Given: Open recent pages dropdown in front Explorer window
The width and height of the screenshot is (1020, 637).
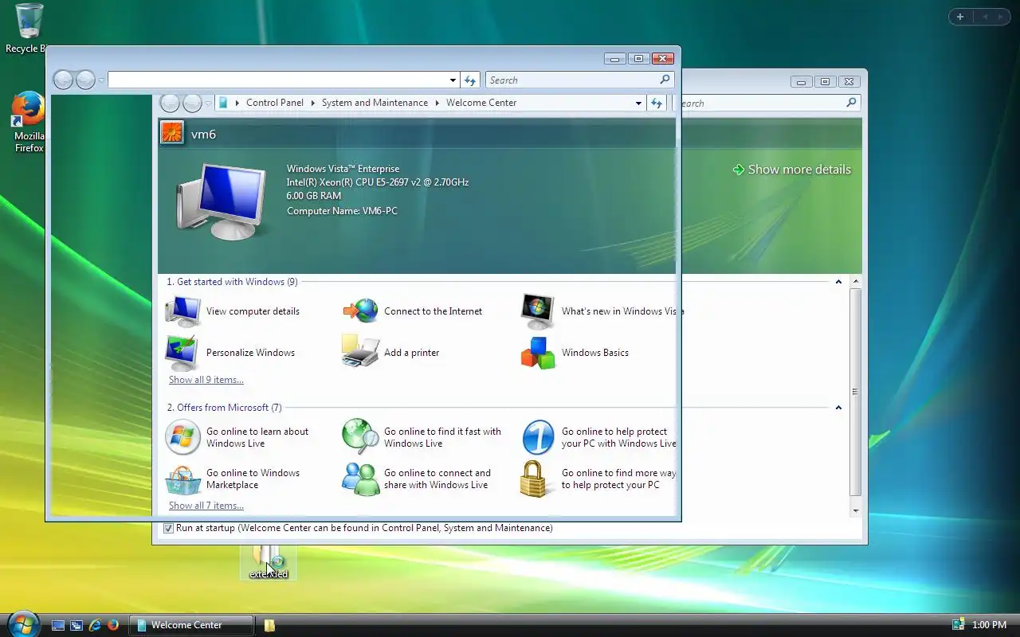Looking at the screenshot, I should [x=101, y=80].
